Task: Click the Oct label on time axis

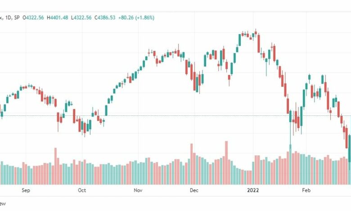Action: tap(82, 190)
